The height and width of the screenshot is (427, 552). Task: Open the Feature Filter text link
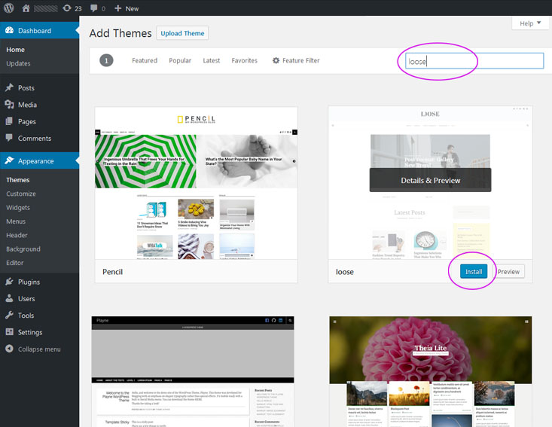pos(301,60)
